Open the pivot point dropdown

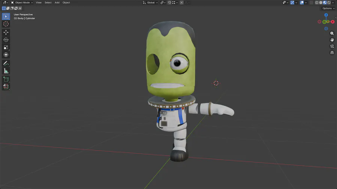click(x=163, y=3)
